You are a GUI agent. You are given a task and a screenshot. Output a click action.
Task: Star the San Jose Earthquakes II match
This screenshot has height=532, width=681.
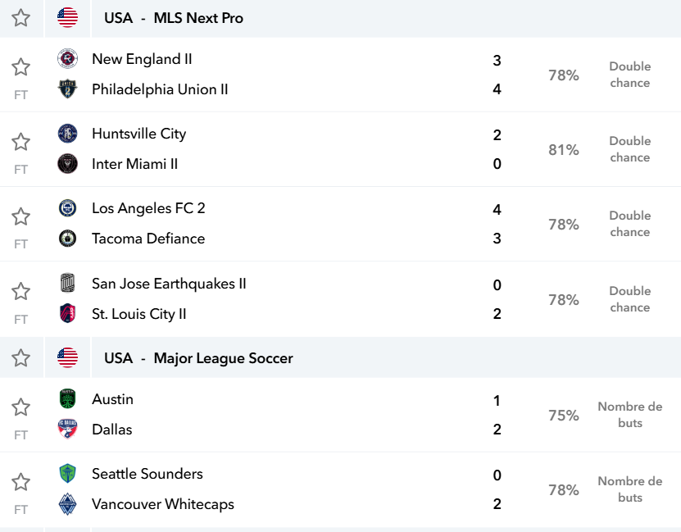coord(20,291)
